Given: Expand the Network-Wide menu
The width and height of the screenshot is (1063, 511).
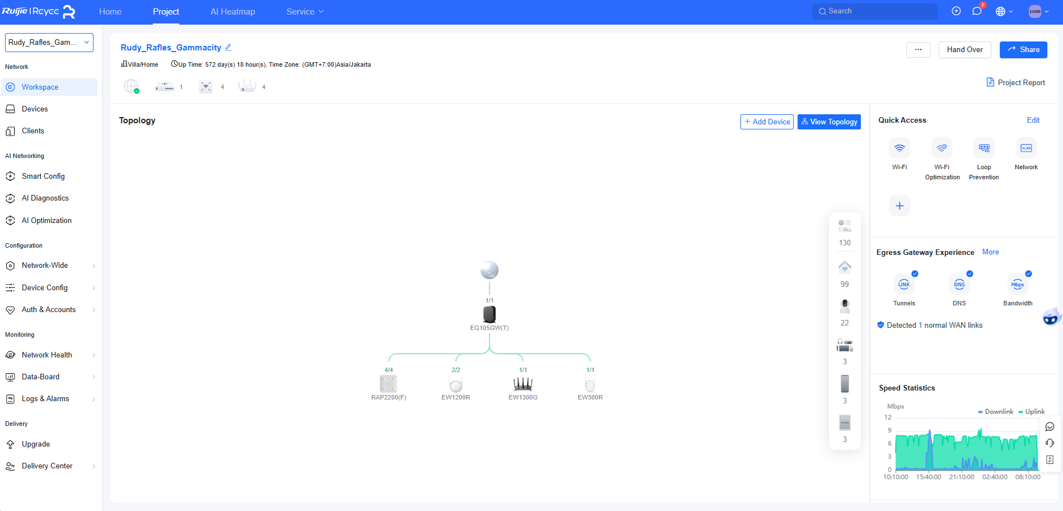Looking at the screenshot, I should tap(49, 266).
